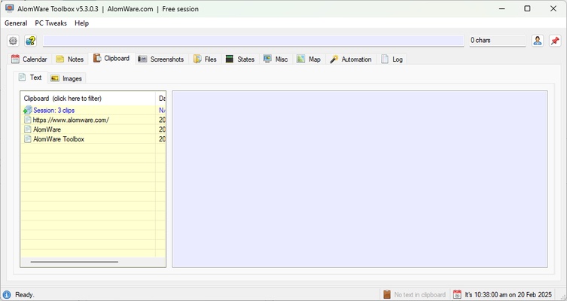Image resolution: width=567 pixels, height=301 pixels.
Task: Click the document icon beside https://www.alomware.com/
Action: [x=27, y=120]
